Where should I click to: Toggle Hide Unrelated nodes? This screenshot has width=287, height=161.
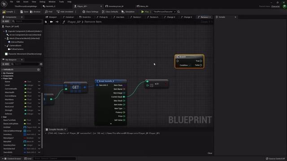(x=65, y=12)
